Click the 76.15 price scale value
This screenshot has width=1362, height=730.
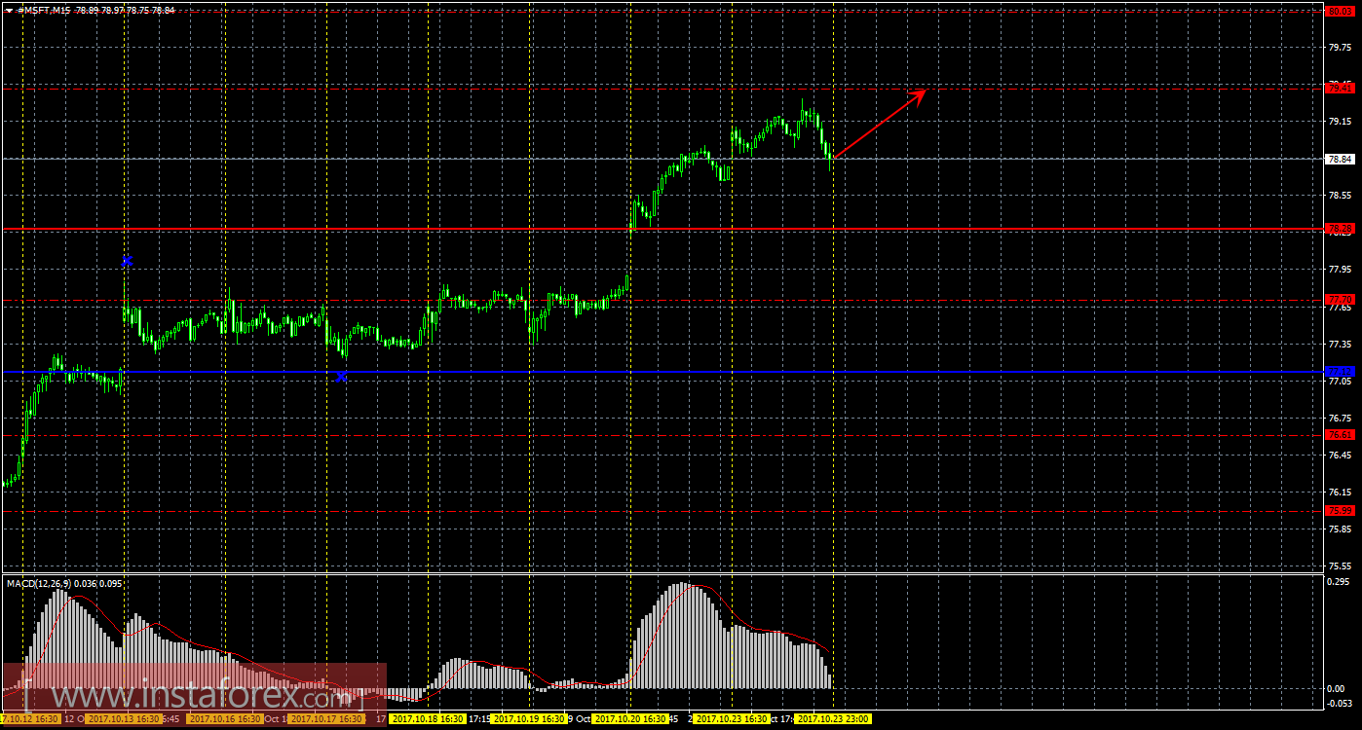[x=1341, y=492]
